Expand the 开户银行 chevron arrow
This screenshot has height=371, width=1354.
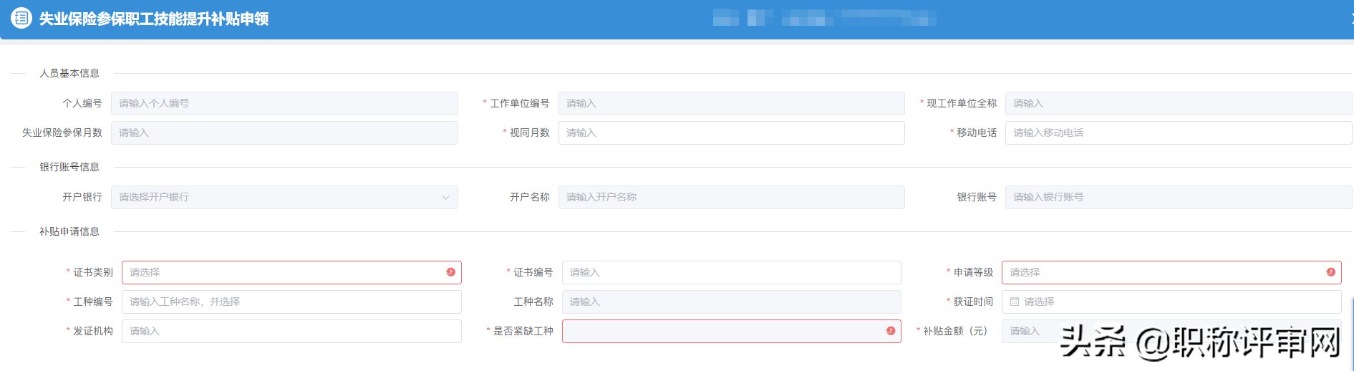[445, 197]
